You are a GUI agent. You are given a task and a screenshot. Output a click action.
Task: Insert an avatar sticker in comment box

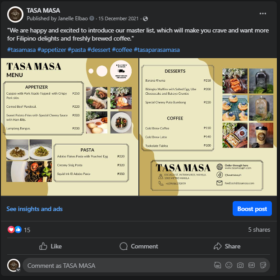pos(217,265)
